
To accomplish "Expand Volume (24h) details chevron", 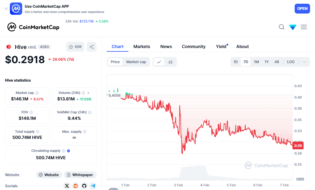I will coord(88,93).
